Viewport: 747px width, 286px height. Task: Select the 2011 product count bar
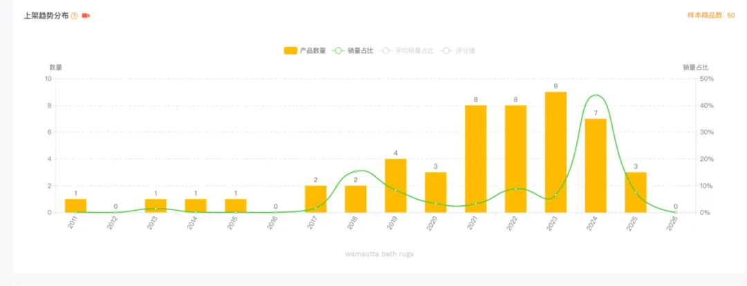click(x=76, y=206)
